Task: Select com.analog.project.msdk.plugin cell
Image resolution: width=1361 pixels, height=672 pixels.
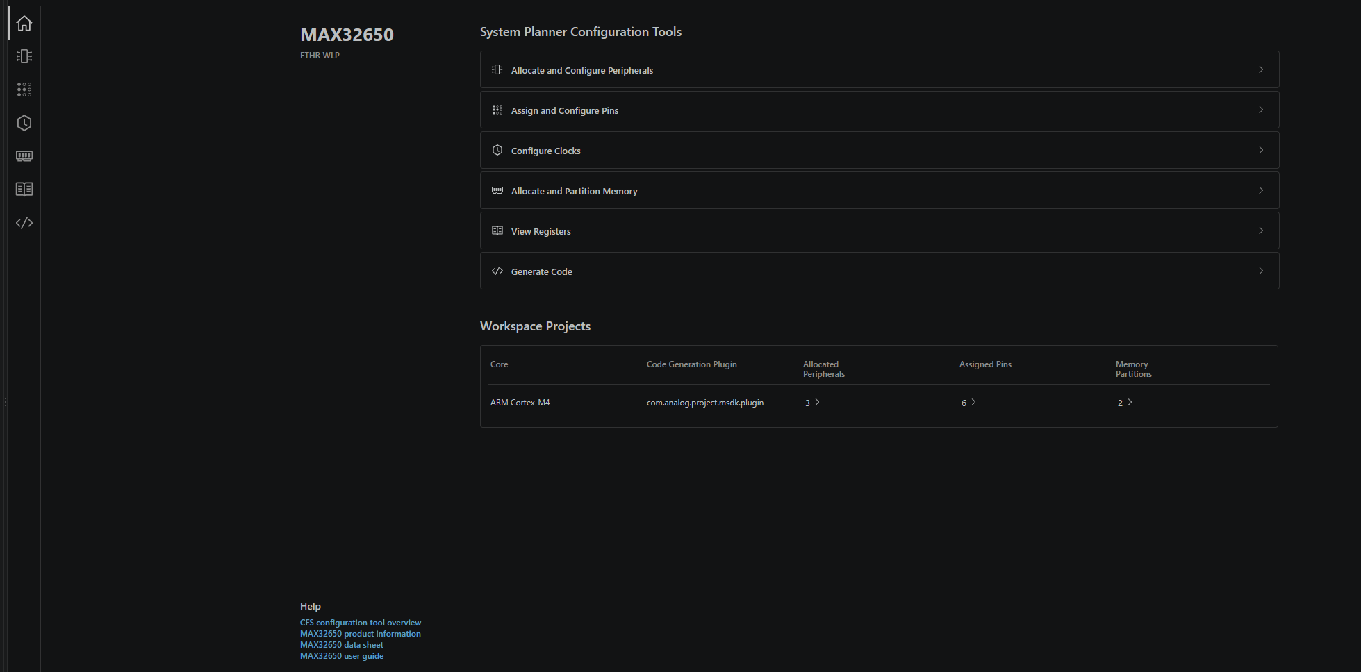Action: pos(705,403)
